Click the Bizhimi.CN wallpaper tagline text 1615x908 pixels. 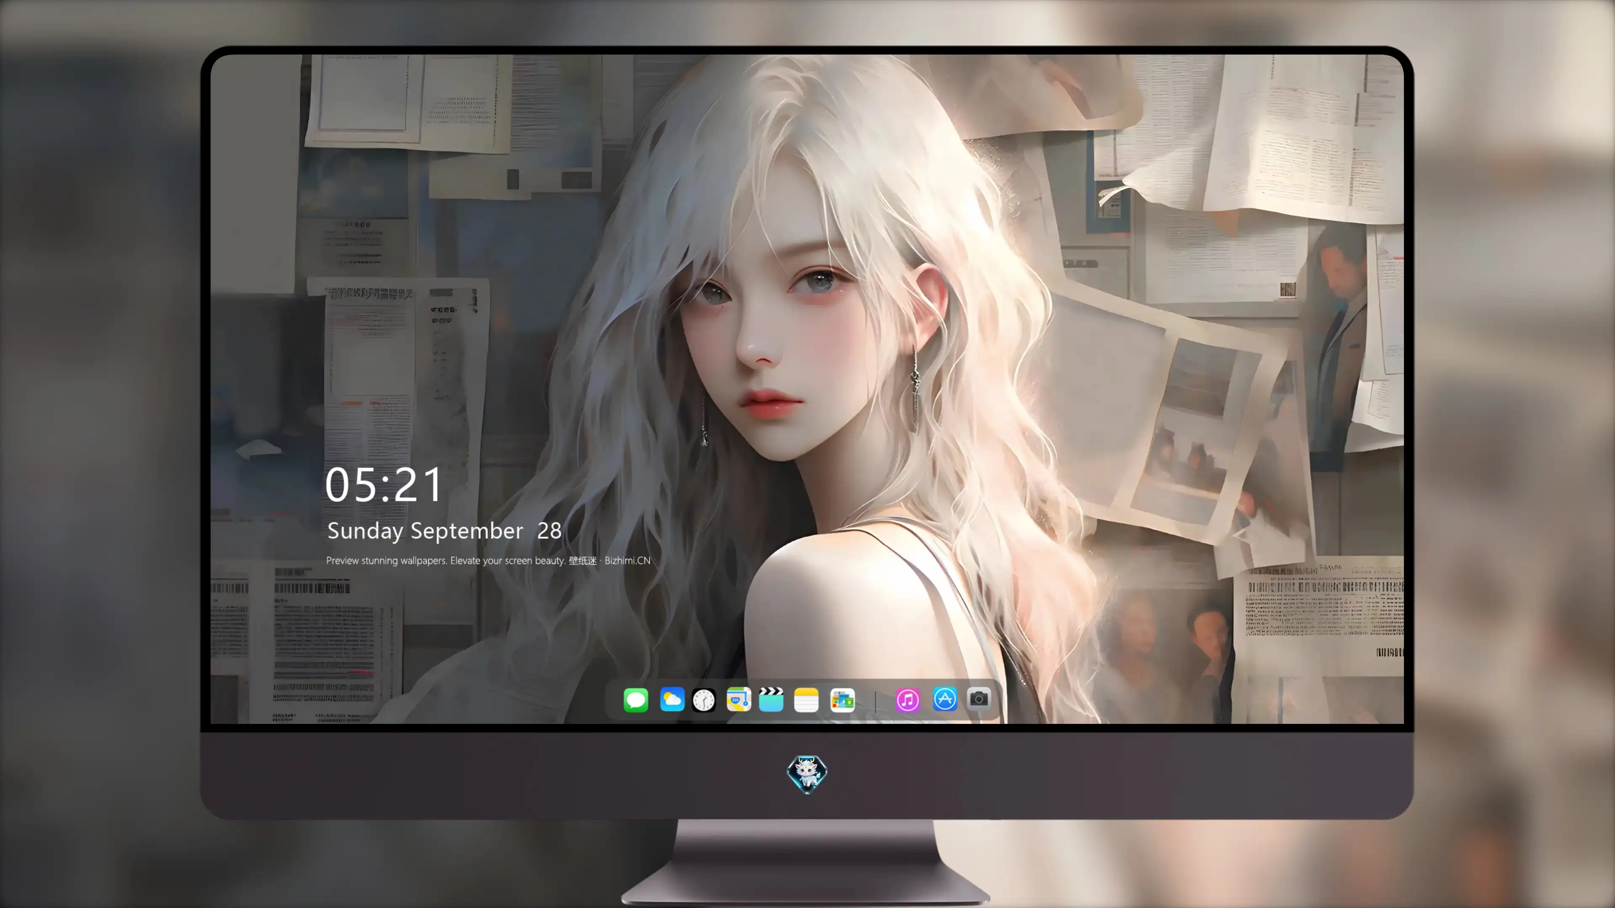(488, 560)
